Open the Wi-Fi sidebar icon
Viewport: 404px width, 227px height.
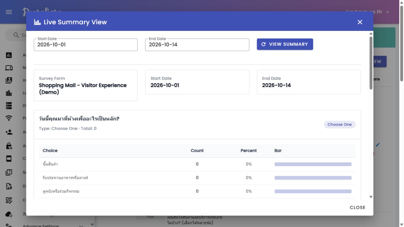click(9, 118)
